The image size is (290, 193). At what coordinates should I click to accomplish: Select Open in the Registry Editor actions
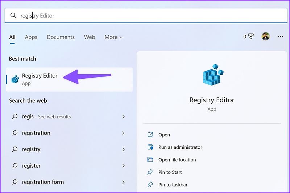point(164,135)
